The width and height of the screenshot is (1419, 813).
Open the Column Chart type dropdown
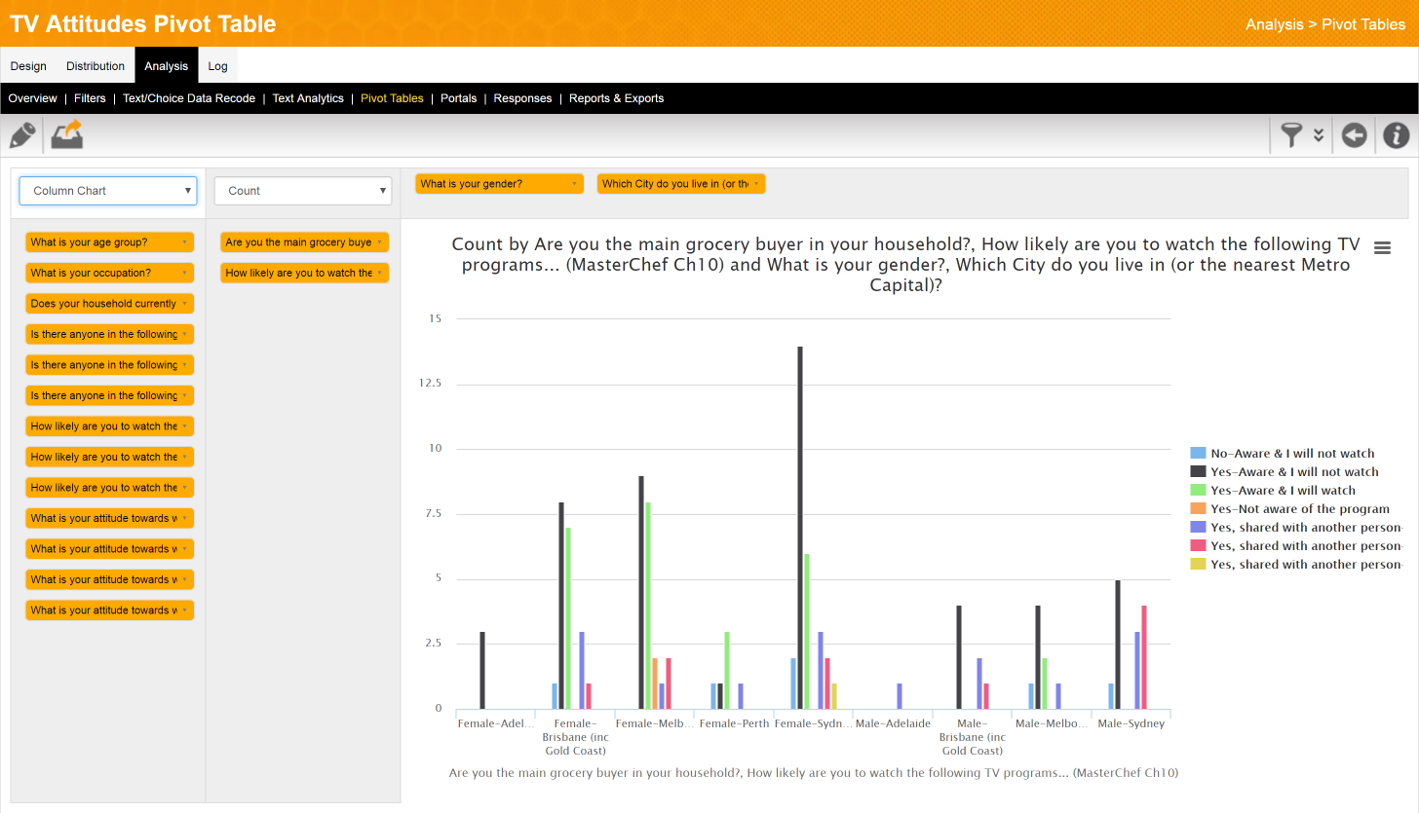click(x=107, y=191)
